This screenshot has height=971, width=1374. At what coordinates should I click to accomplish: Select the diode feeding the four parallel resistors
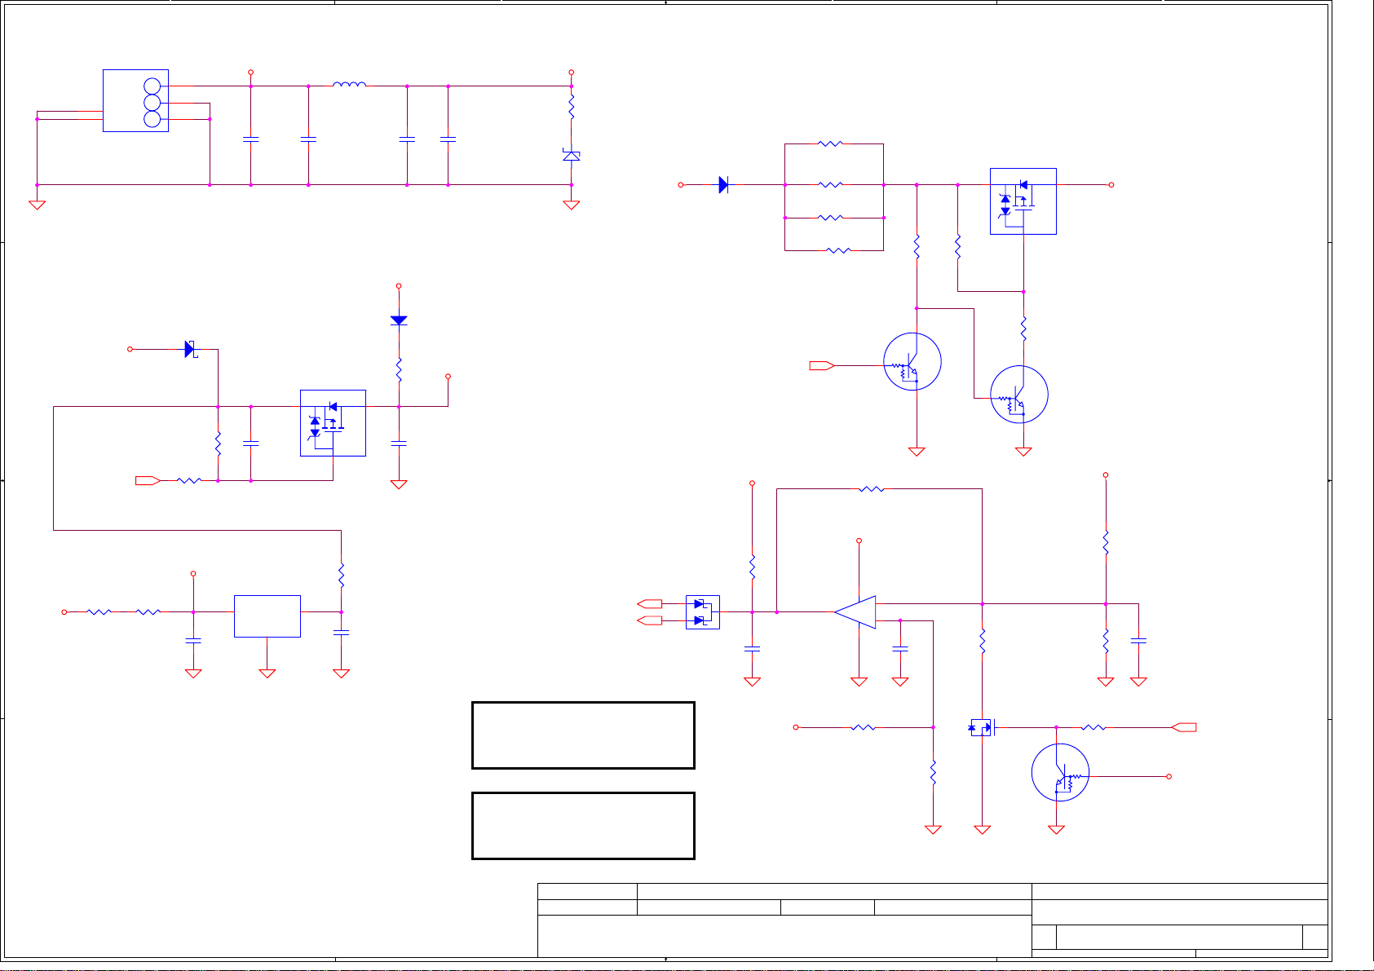click(723, 185)
